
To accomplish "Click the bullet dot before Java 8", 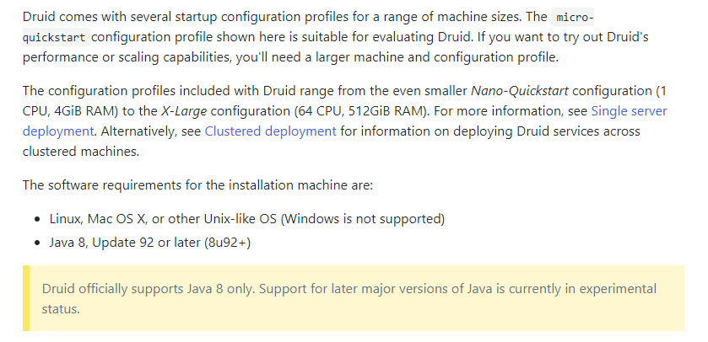I will tap(37, 243).
